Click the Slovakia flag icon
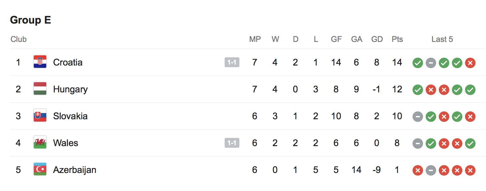 pos(40,116)
